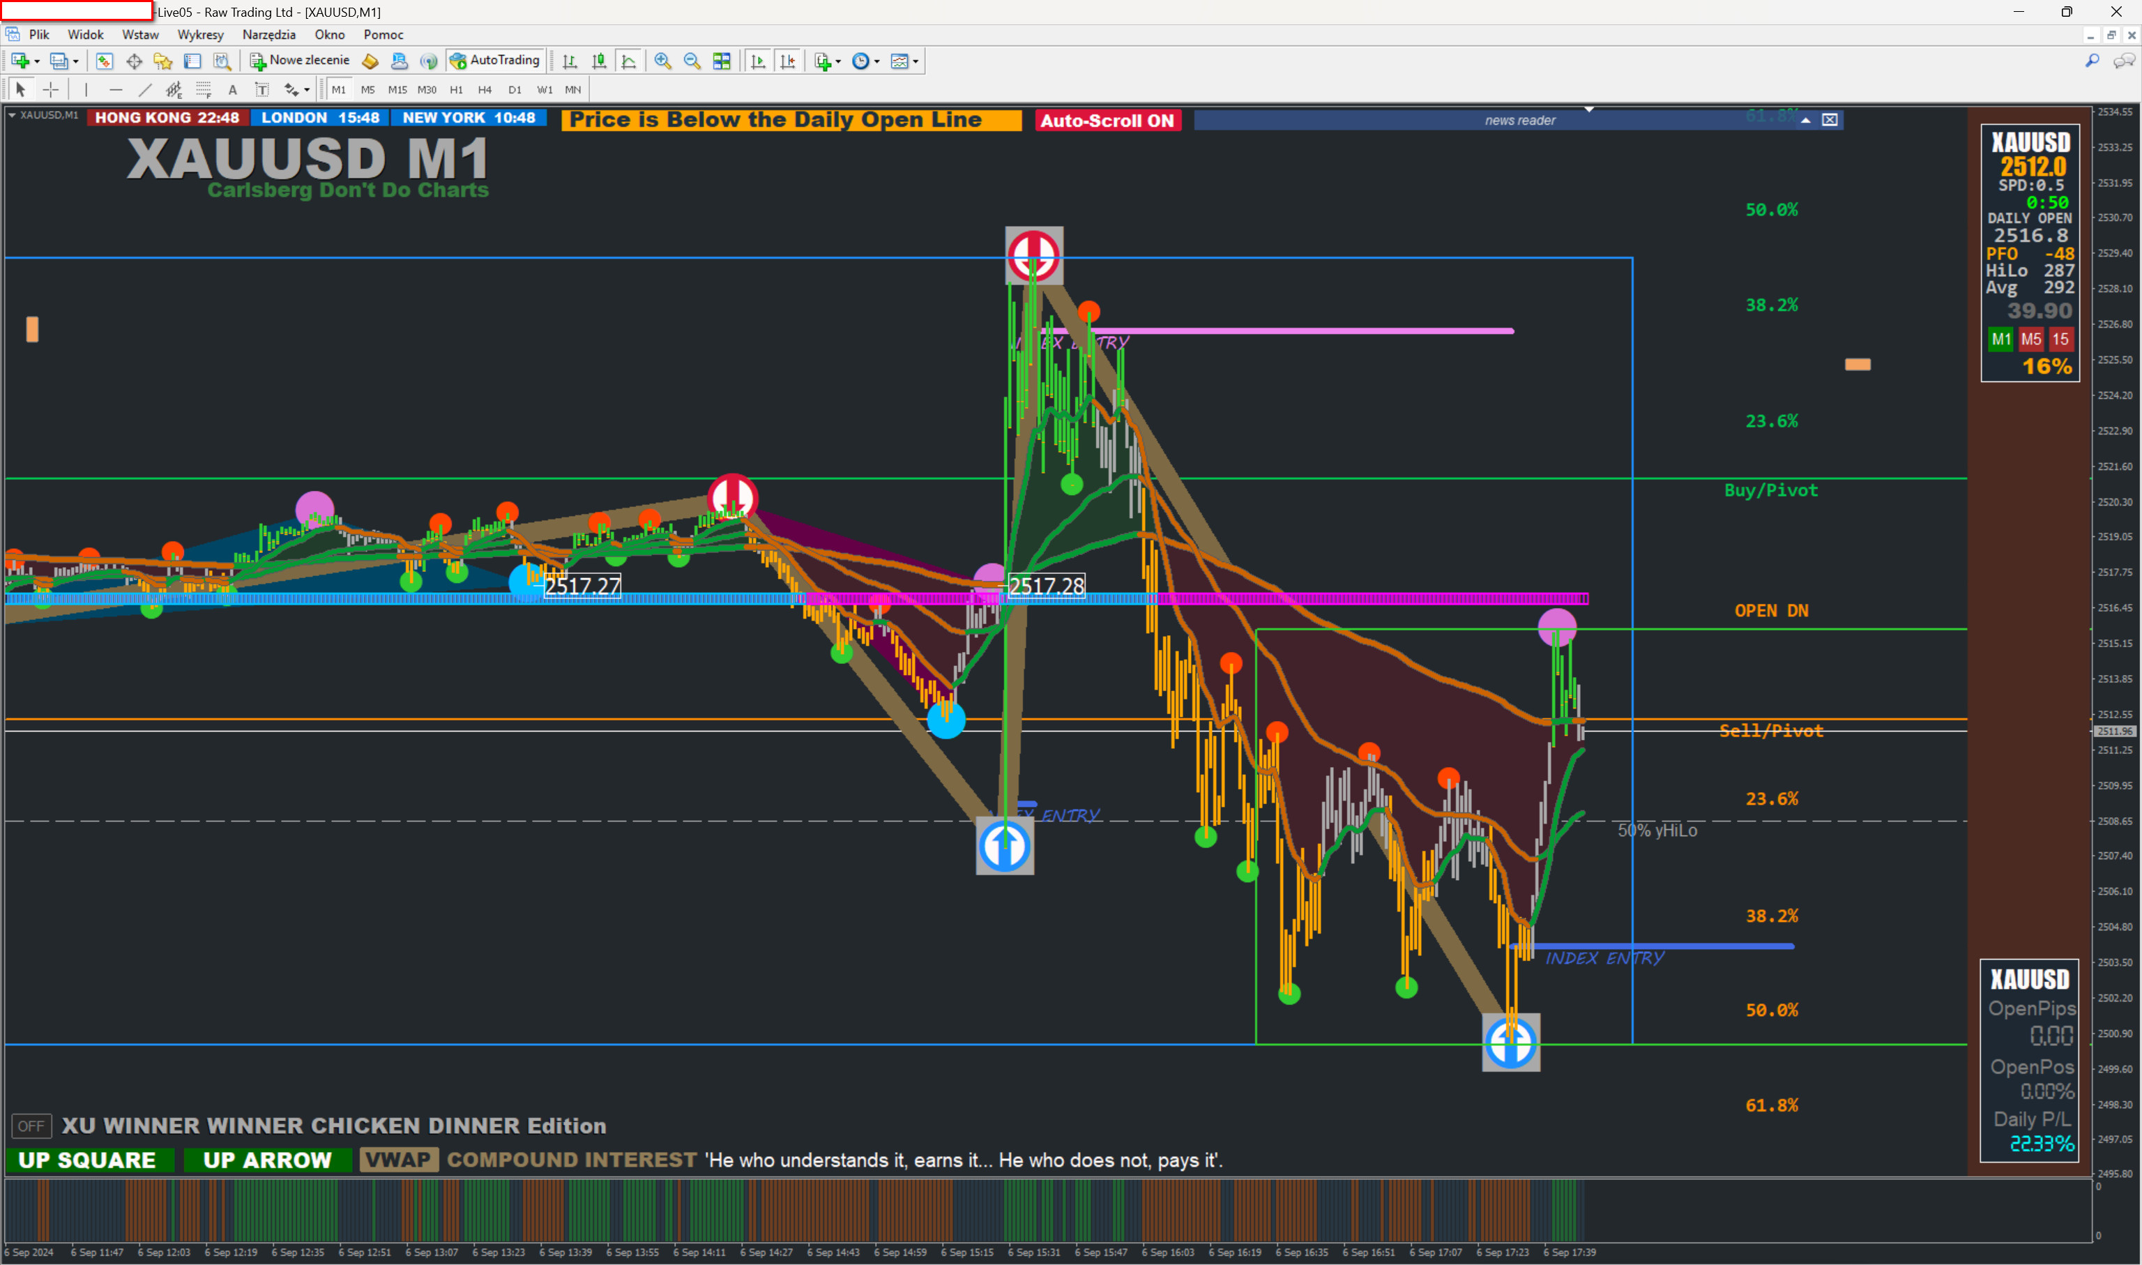Open the new chart dropdown arrow
2142x1265 pixels.
click(x=37, y=61)
